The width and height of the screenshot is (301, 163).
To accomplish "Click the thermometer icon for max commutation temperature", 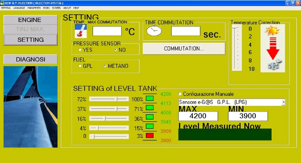I will click(81, 31).
